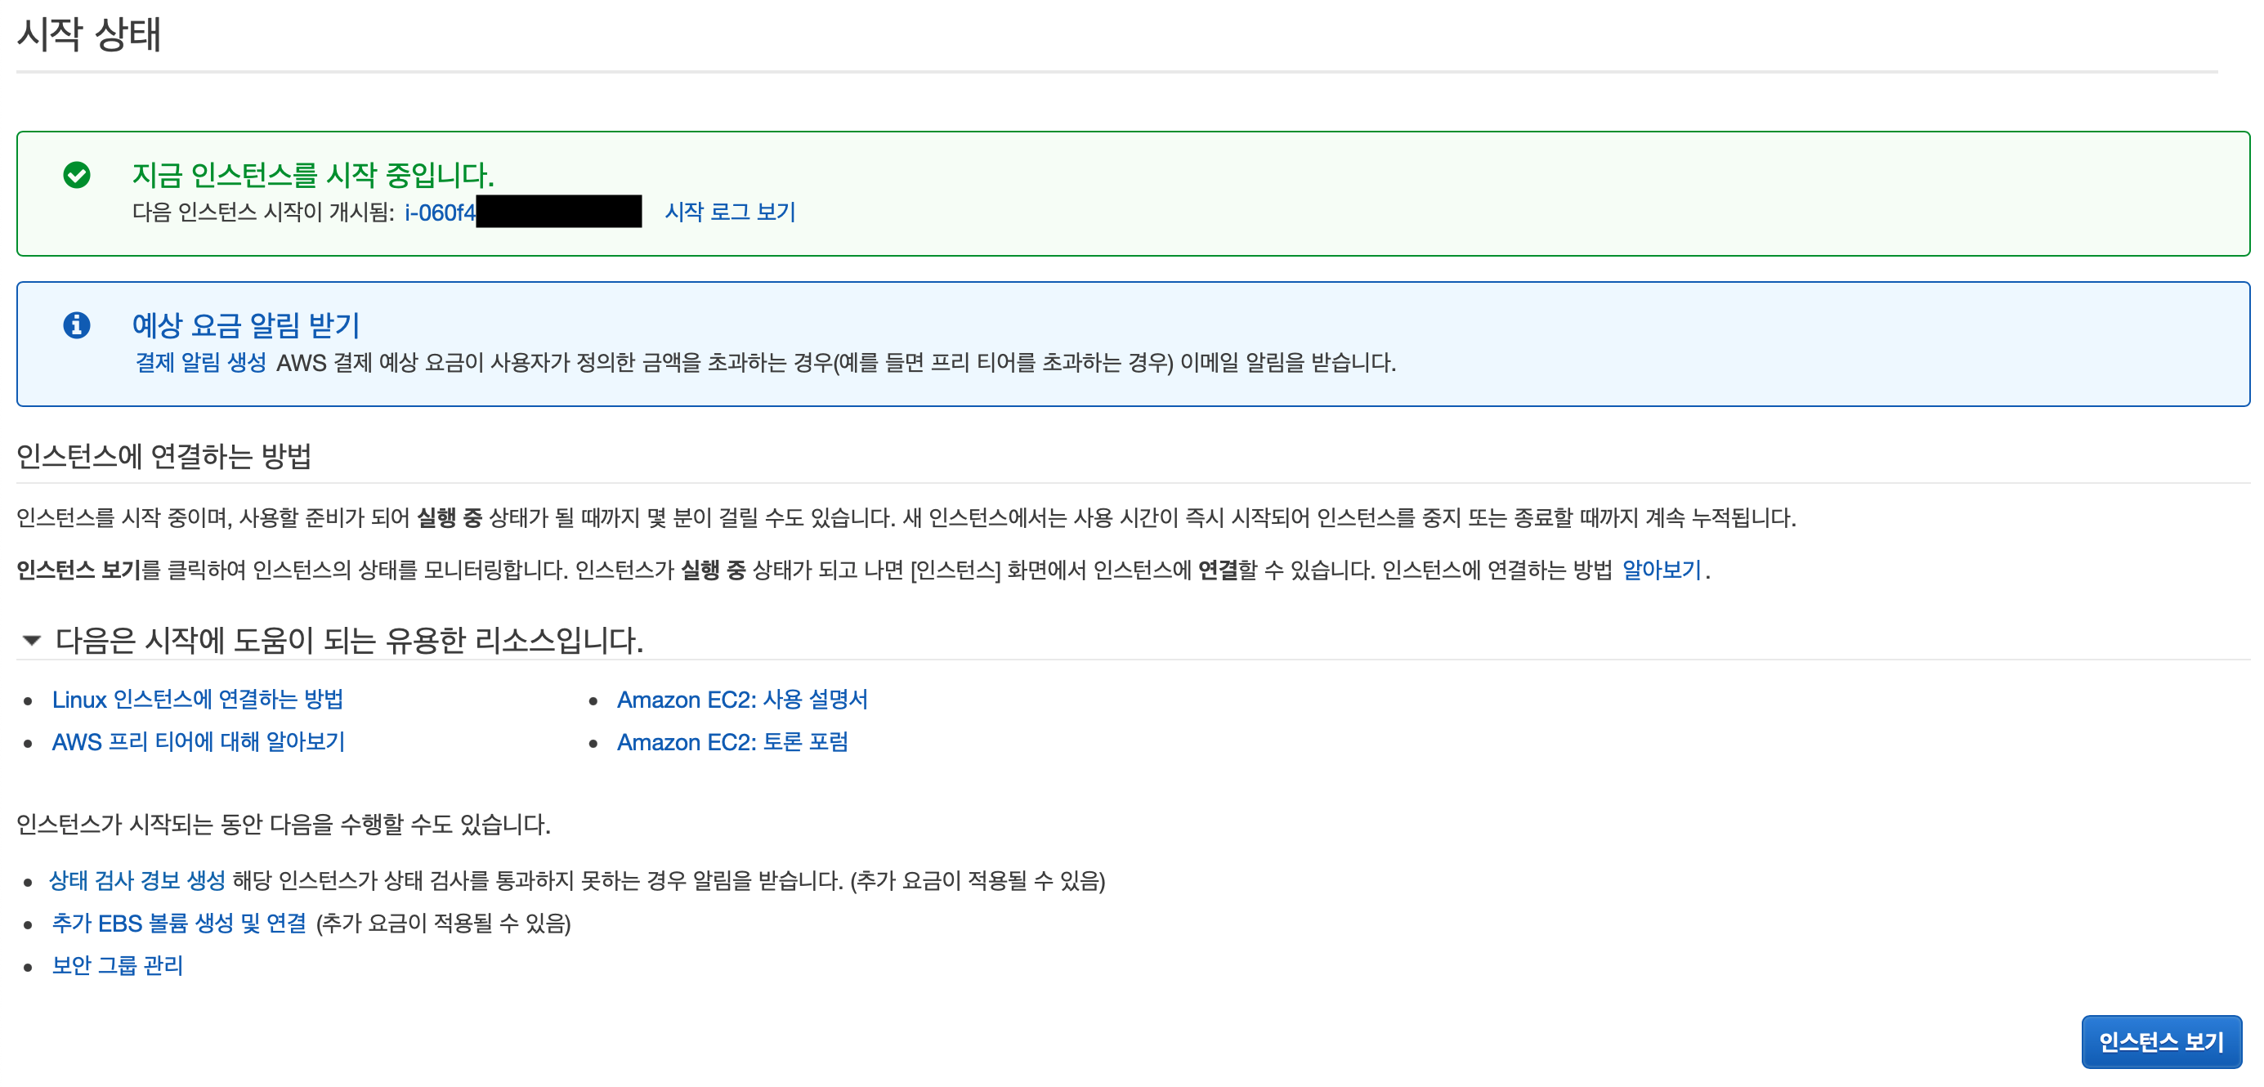Viewport: 2264px width, 1087px height.
Task: Click the 알아보기 link about connecting
Action: point(1661,570)
